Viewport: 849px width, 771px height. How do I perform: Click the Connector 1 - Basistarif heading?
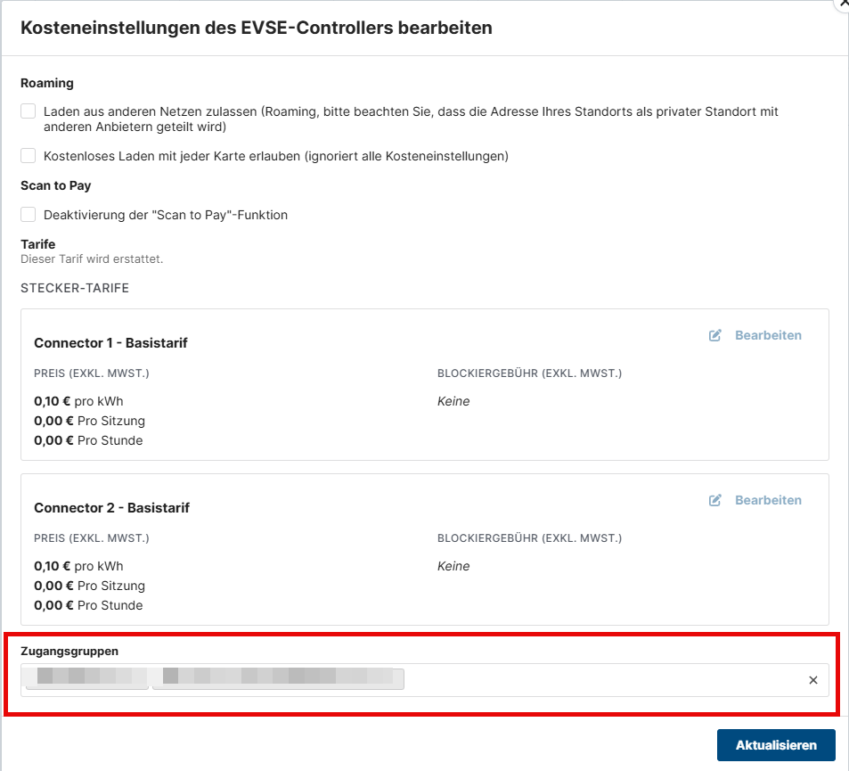coord(110,342)
